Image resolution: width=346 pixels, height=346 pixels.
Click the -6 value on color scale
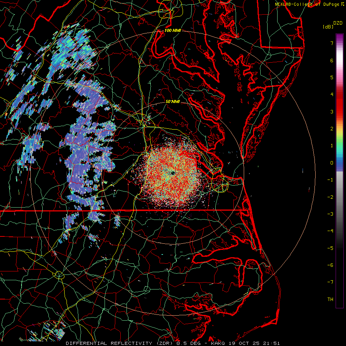point(330,265)
